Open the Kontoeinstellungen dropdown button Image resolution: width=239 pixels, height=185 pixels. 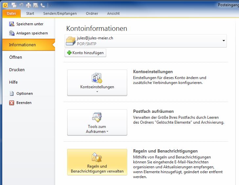click(x=97, y=83)
